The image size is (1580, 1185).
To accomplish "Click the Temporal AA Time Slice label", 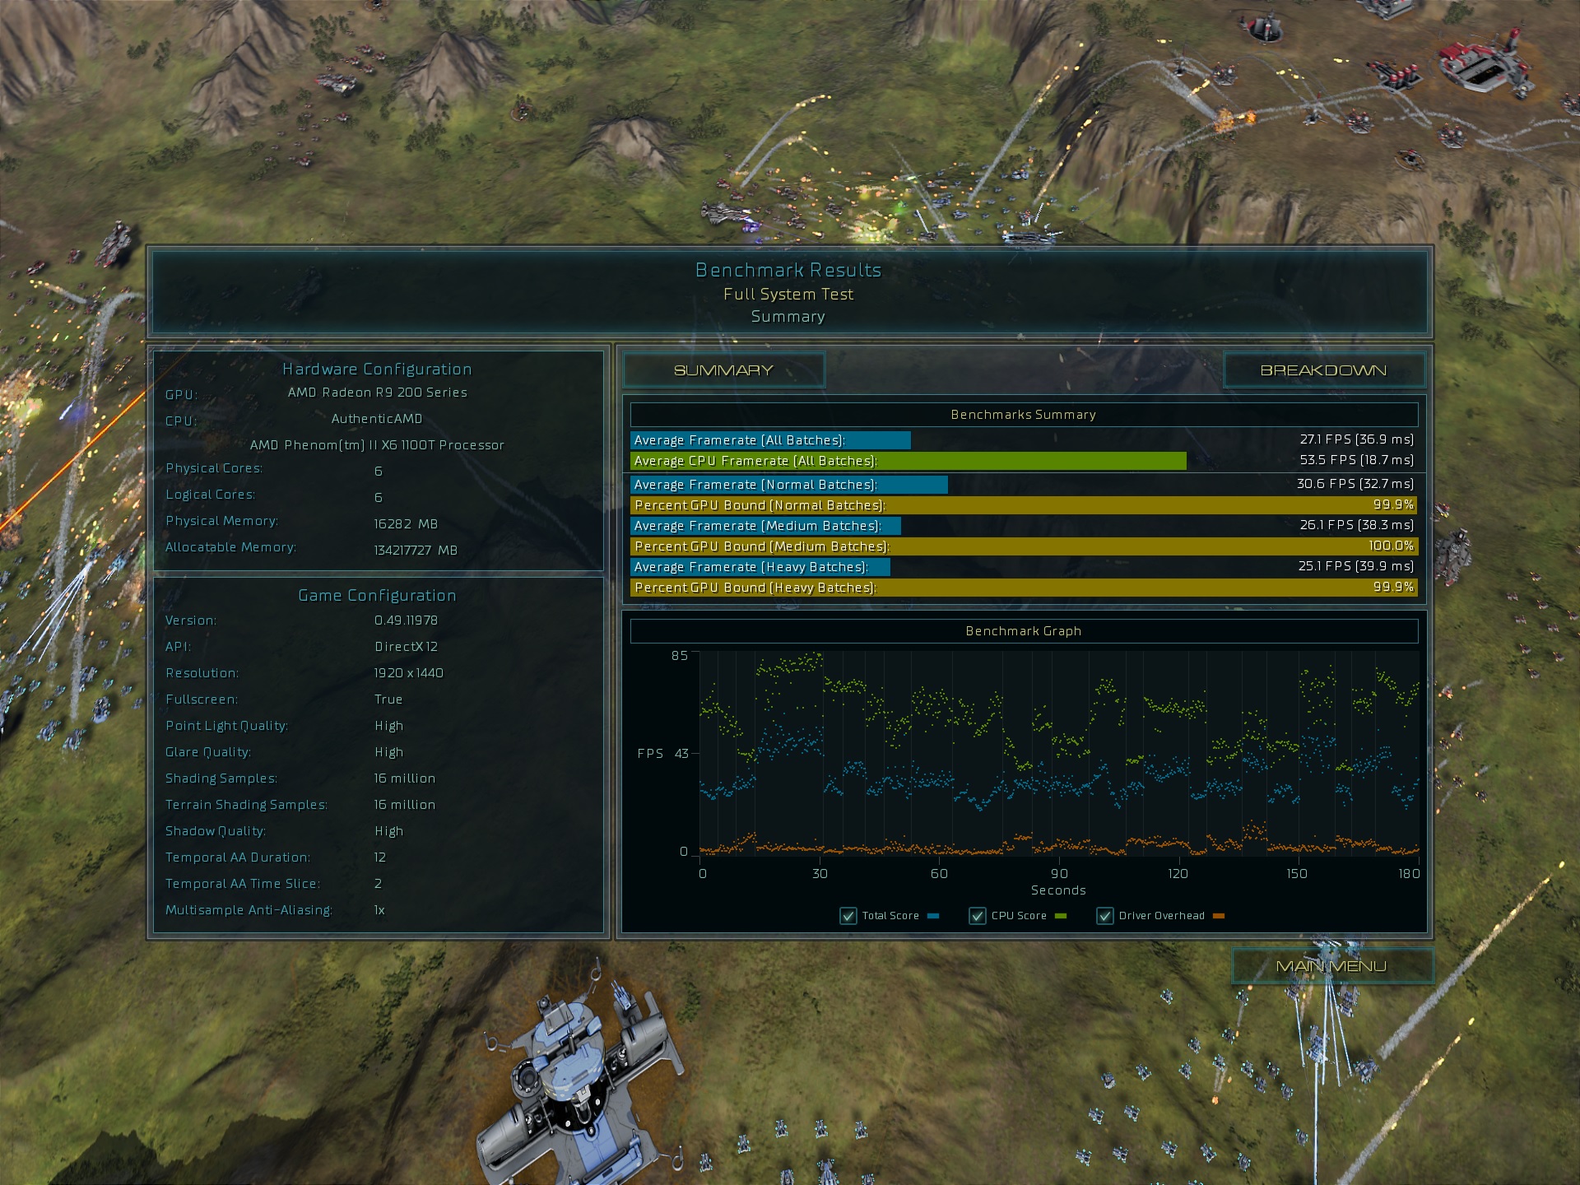I will 243,884.
